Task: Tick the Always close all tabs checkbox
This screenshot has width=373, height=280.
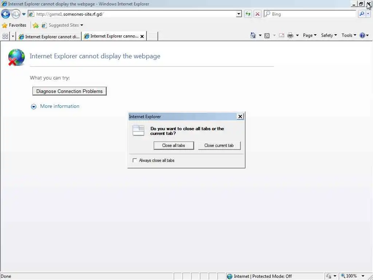Action: 135,160
